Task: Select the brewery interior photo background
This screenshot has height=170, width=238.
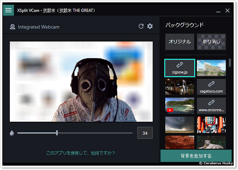Action: tap(180, 87)
